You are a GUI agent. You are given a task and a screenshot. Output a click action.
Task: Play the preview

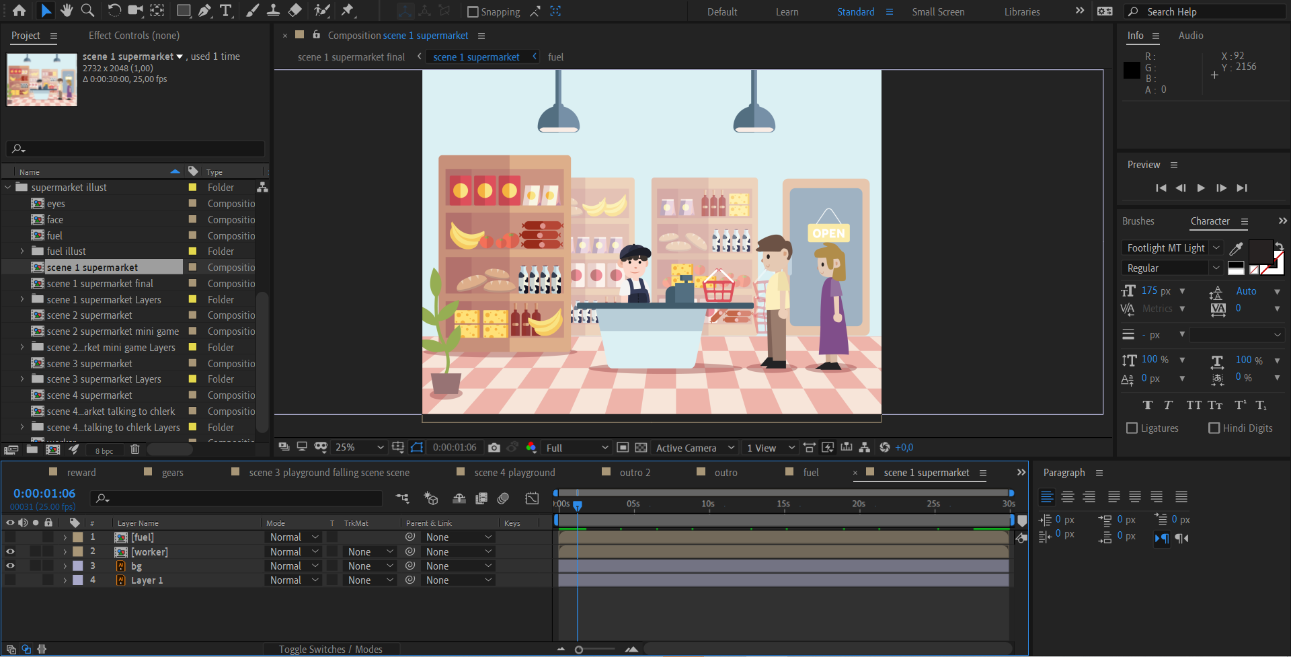pos(1201,188)
